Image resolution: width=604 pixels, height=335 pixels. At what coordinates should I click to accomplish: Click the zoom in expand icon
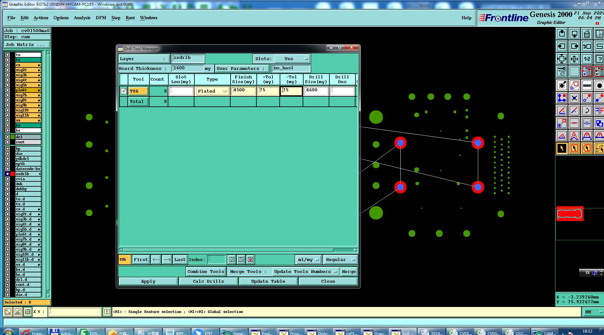(x=562, y=59)
